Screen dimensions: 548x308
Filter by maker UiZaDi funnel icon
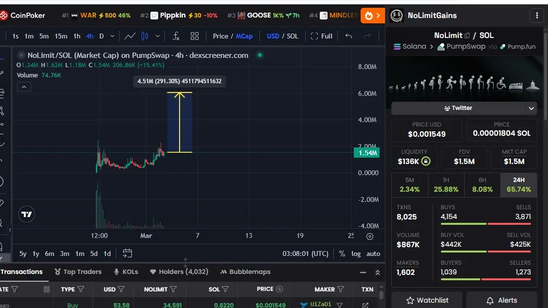point(339,305)
